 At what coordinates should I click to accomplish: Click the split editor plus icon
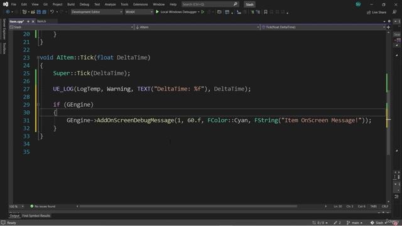[388, 27]
